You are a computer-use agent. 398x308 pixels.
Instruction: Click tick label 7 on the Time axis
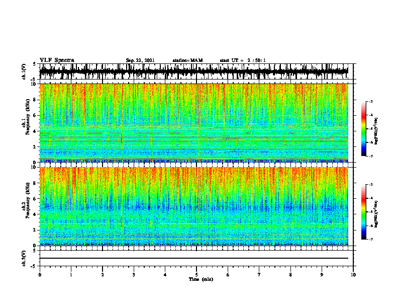coord(259,275)
